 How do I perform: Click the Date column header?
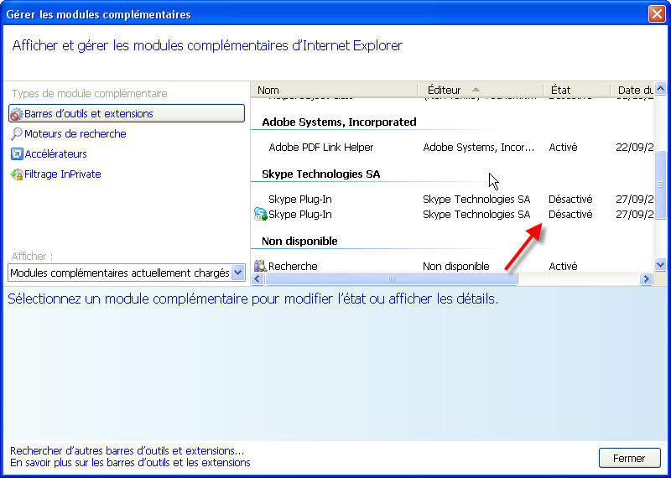[x=632, y=90]
